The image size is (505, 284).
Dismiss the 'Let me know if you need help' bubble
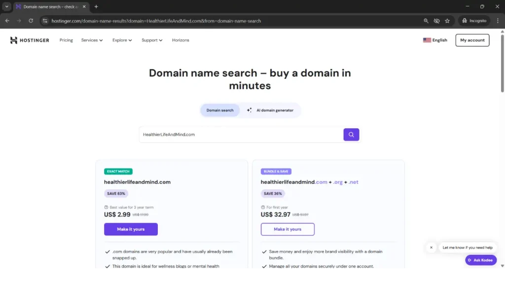coord(431,248)
